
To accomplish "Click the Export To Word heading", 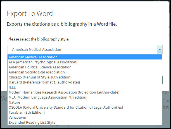I will point(30,13).
